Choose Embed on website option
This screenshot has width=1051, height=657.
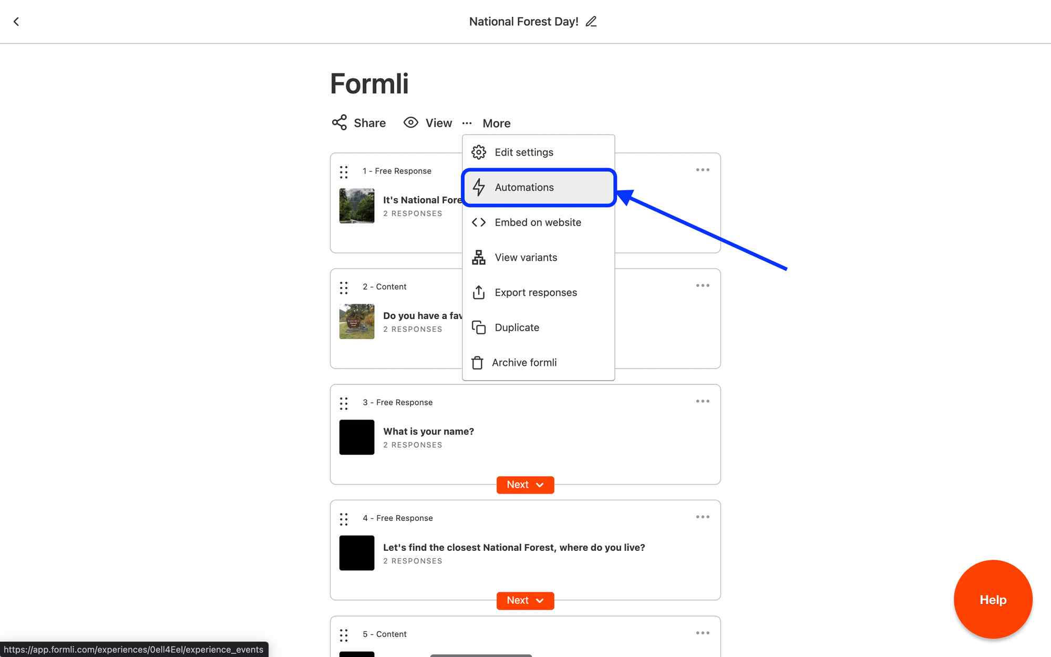pos(537,222)
